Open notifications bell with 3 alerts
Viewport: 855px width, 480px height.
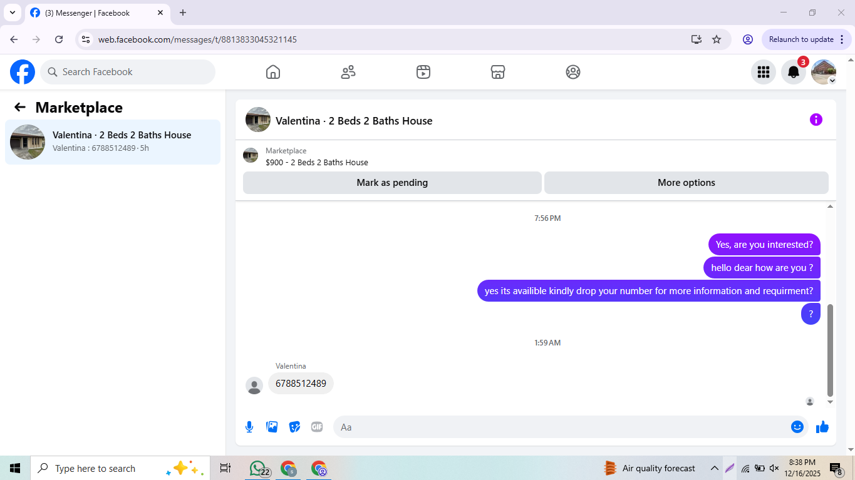point(794,72)
